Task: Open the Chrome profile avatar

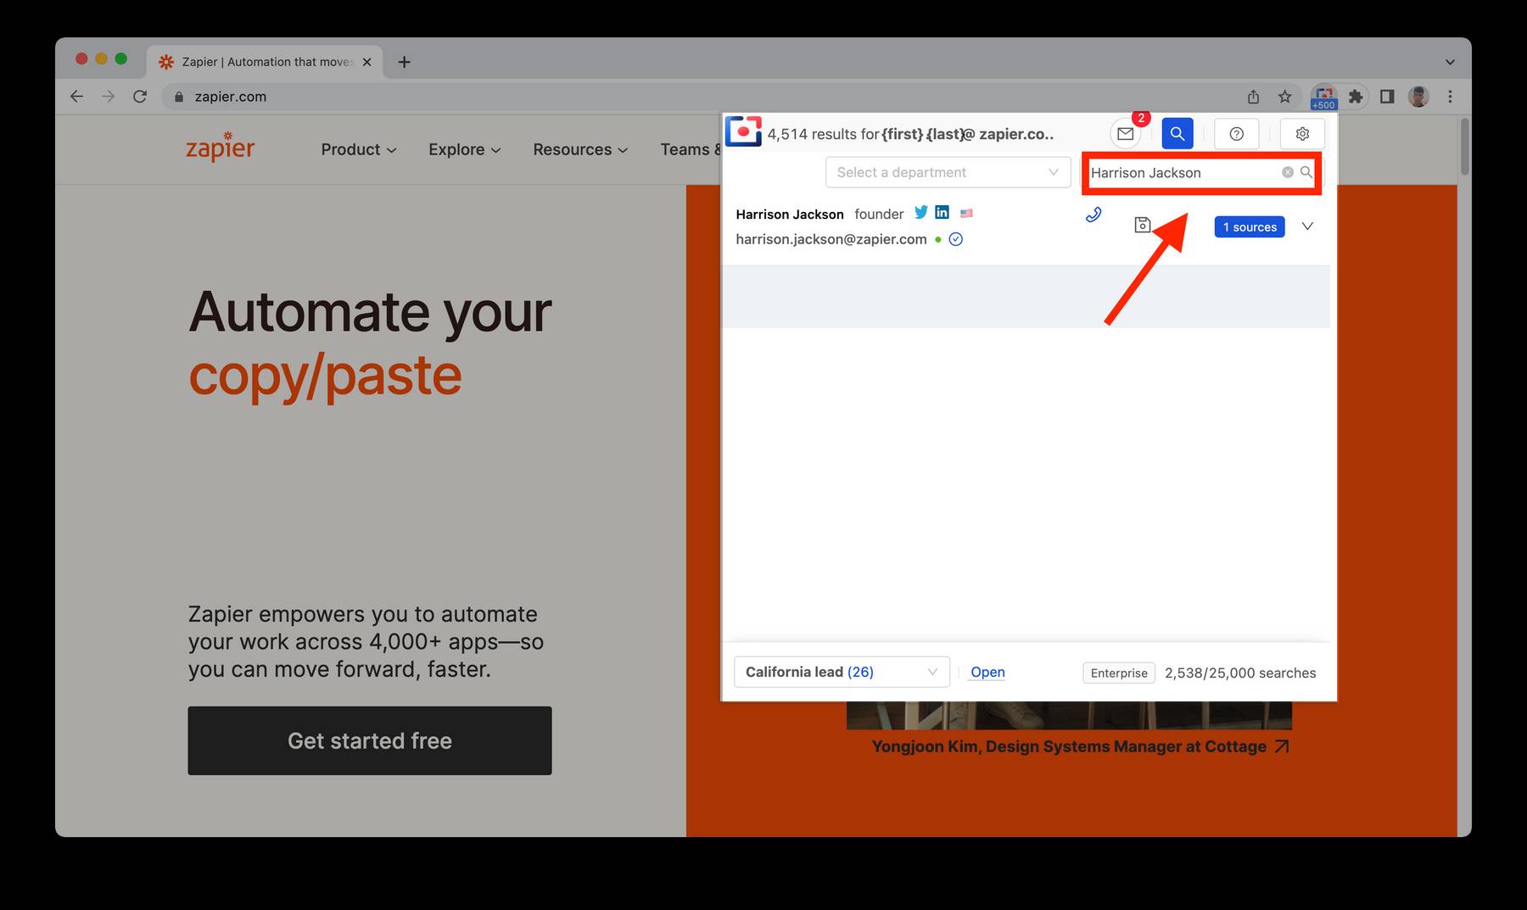Action: pos(1418,97)
